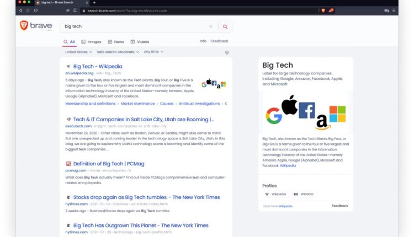Reload the page with refresh icon

click(x=36, y=10)
